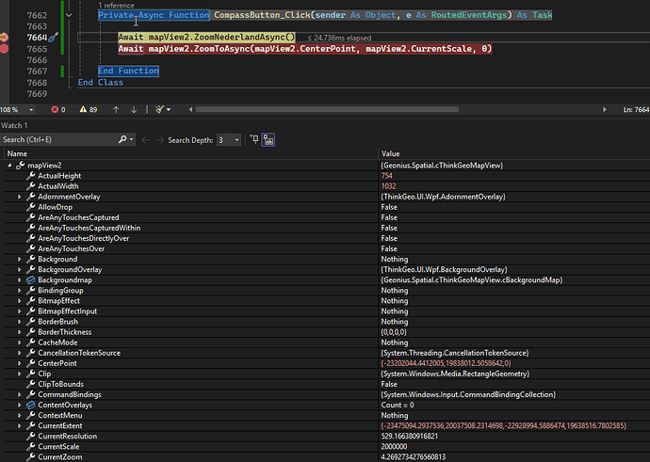This screenshot has height=462, width=650.
Task: Expand the ContentOverlays row
Action: tap(19, 405)
